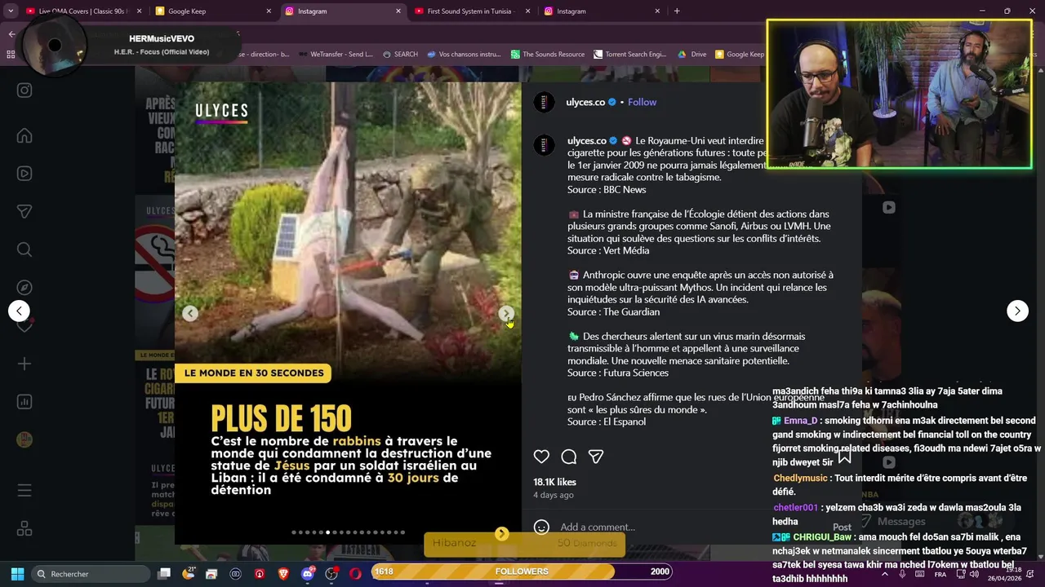Open Google Keep bookmark in bookmarks bar
Viewport: 1045px width, 587px height.
click(739, 55)
